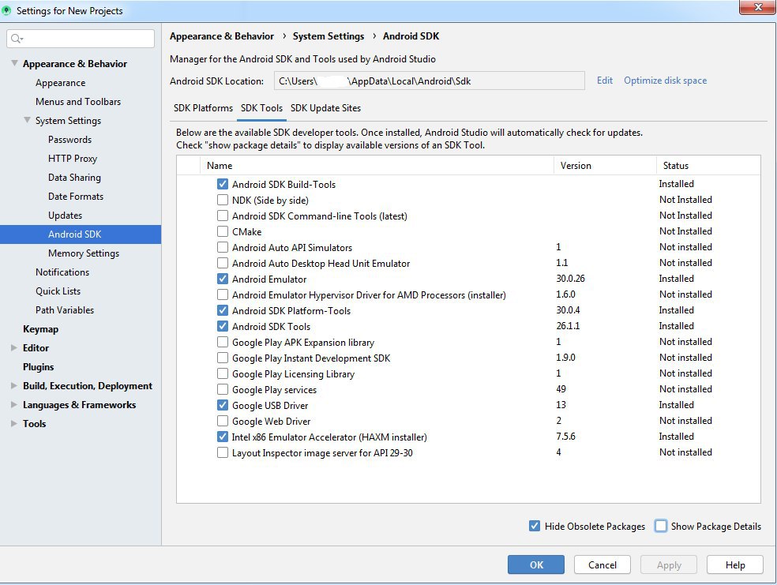Open Data Sharing settings
Viewport: 777px width, 585px height.
[74, 178]
